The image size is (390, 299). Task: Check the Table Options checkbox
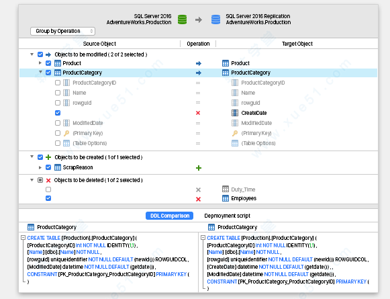coord(58,143)
